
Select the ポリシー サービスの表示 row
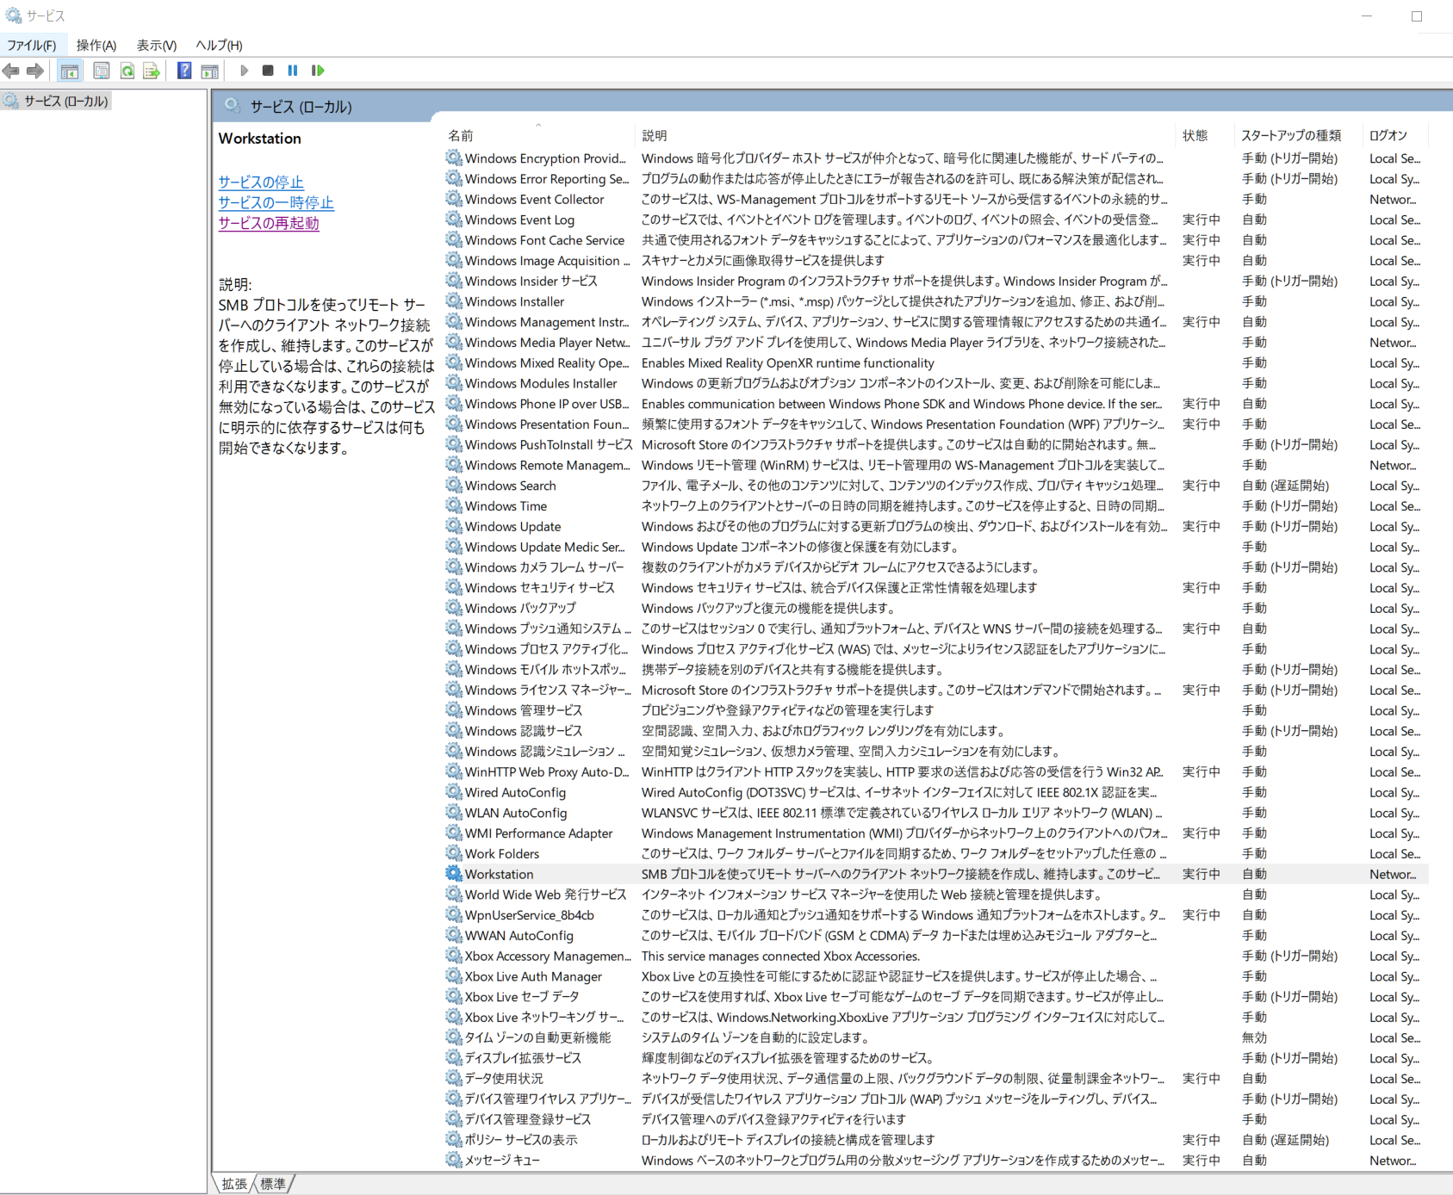pyautogui.click(x=935, y=1140)
